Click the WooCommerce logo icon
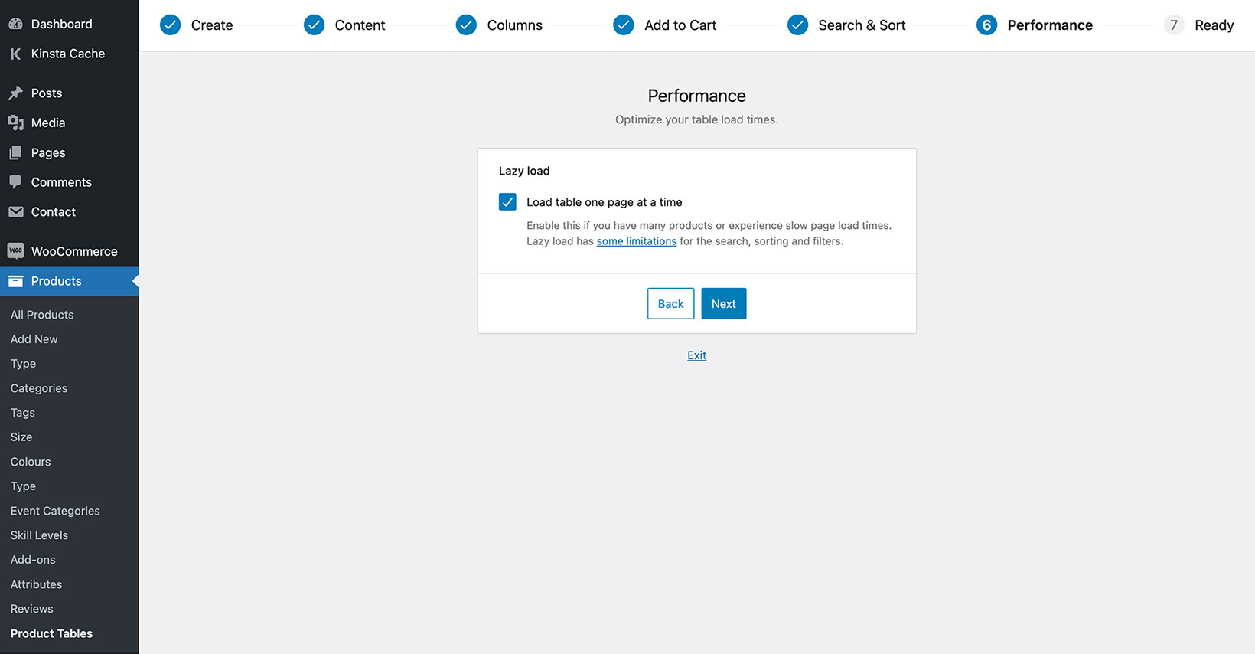The height and width of the screenshot is (654, 1255). pyautogui.click(x=15, y=251)
